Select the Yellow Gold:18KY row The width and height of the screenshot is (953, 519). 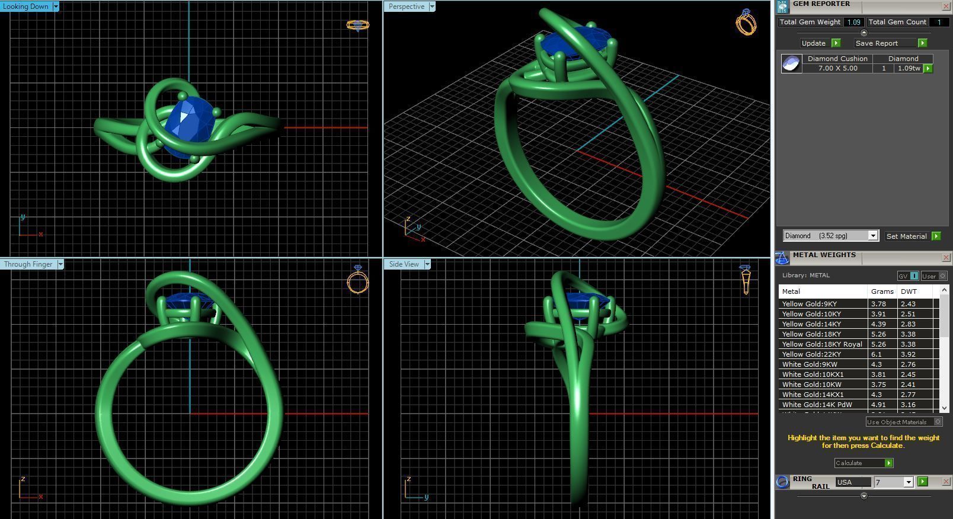click(859, 334)
